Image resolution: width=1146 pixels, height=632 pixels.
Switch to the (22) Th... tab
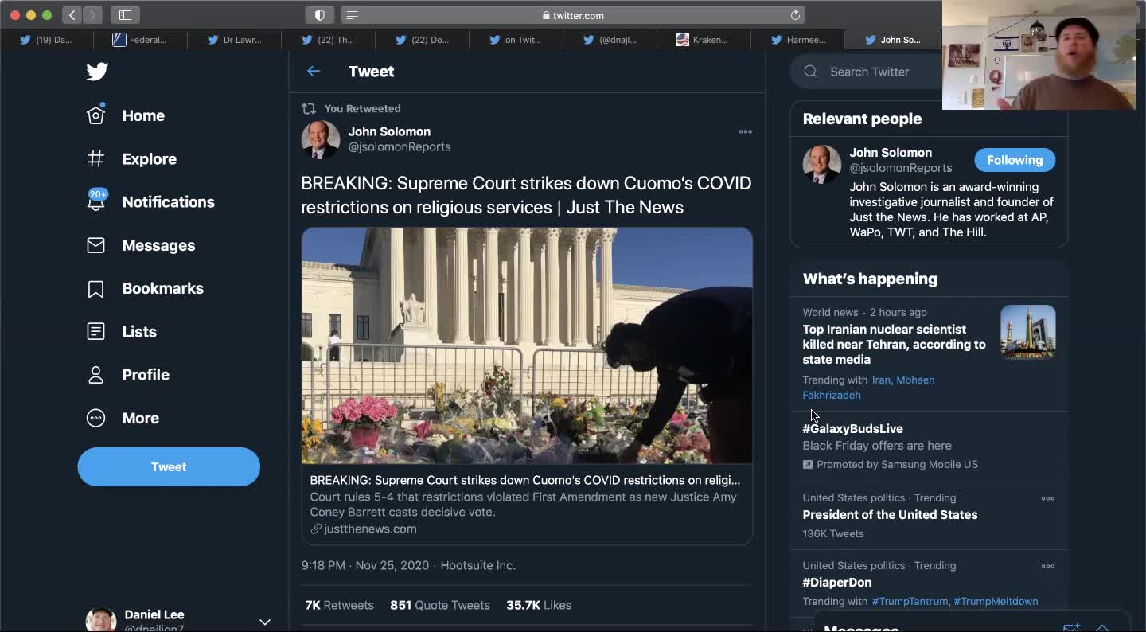click(329, 40)
